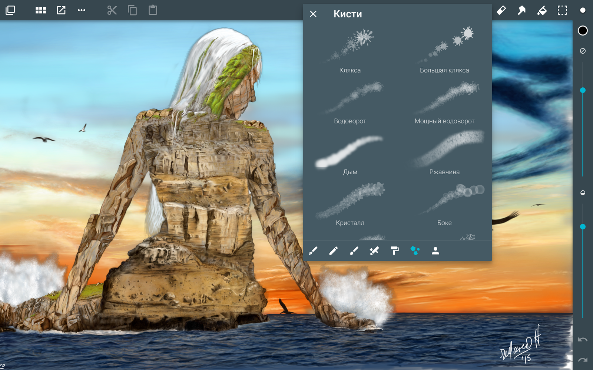Image resolution: width=593 pixels, height=370 pixels.
Task: Open the layers panel icon
Action: tap(10, 10)
